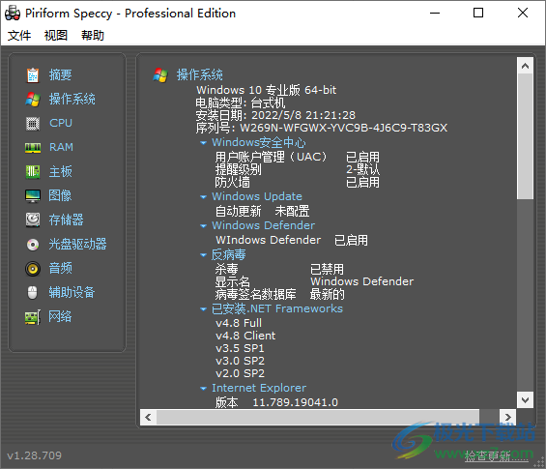Collapse the Windows Update section arrow
Viewport: 546px width, 469px height.
tap(203, 197)
